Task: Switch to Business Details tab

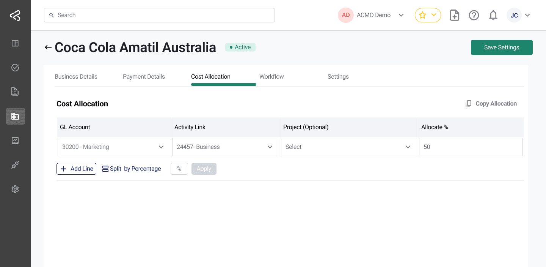Action: click(76, 76)
